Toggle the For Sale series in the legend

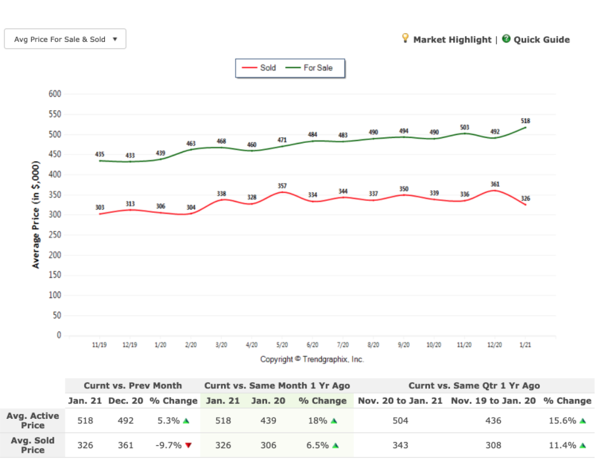(x=310, y=68)
